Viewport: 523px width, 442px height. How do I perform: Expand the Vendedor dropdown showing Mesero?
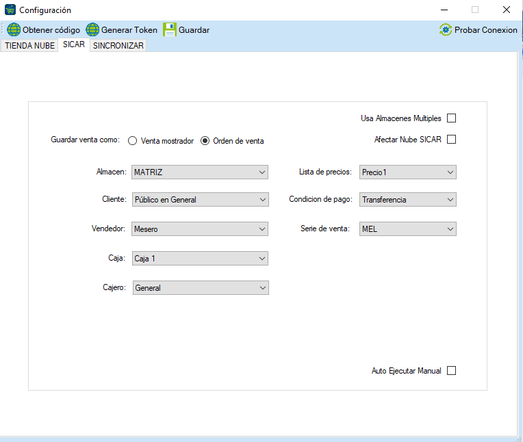point(200,229)
